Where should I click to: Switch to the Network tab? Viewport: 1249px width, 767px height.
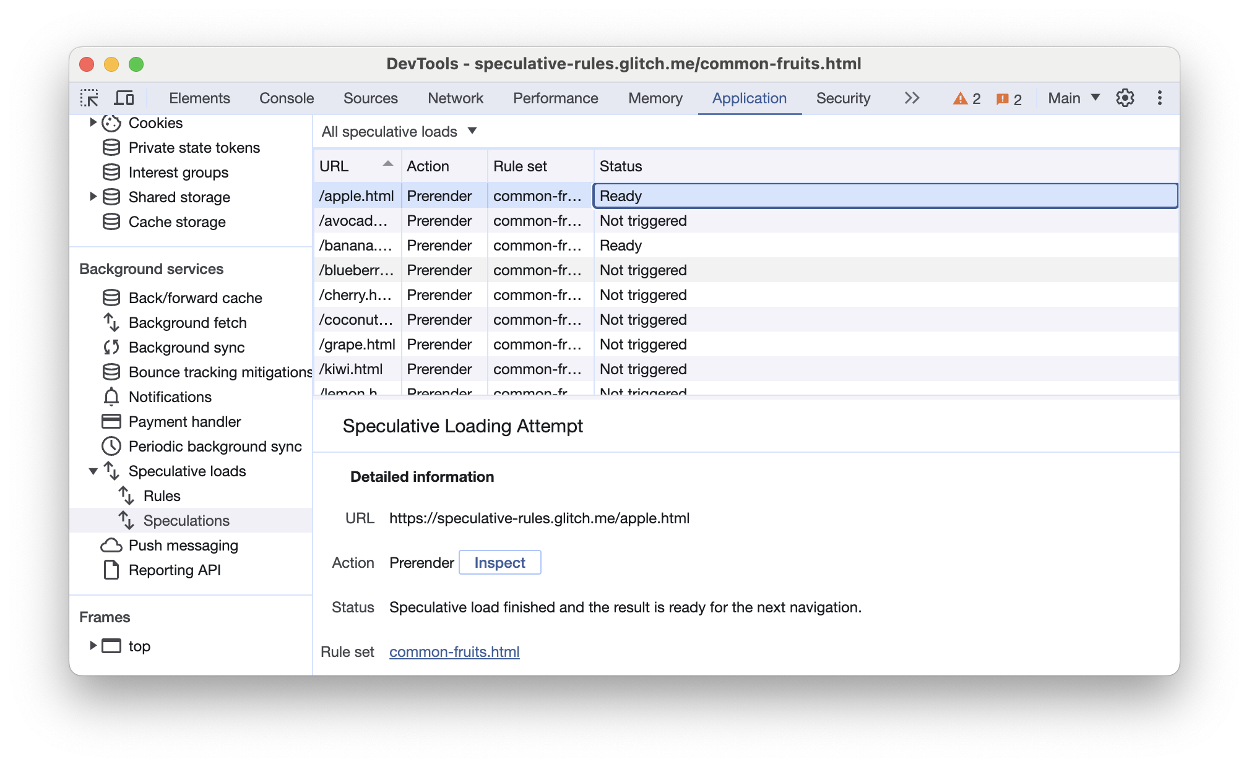(456, 98)
